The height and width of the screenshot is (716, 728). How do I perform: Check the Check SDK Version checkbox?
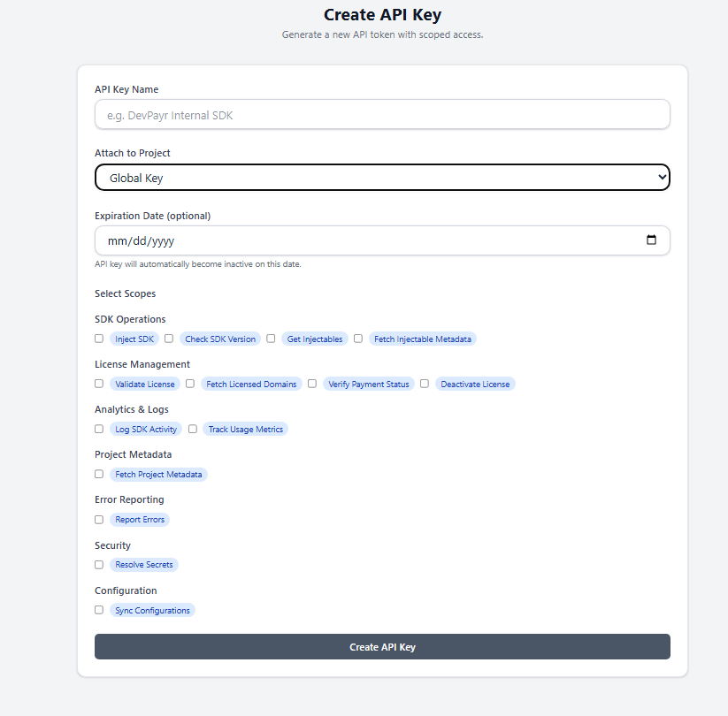(x=169, y=339)
